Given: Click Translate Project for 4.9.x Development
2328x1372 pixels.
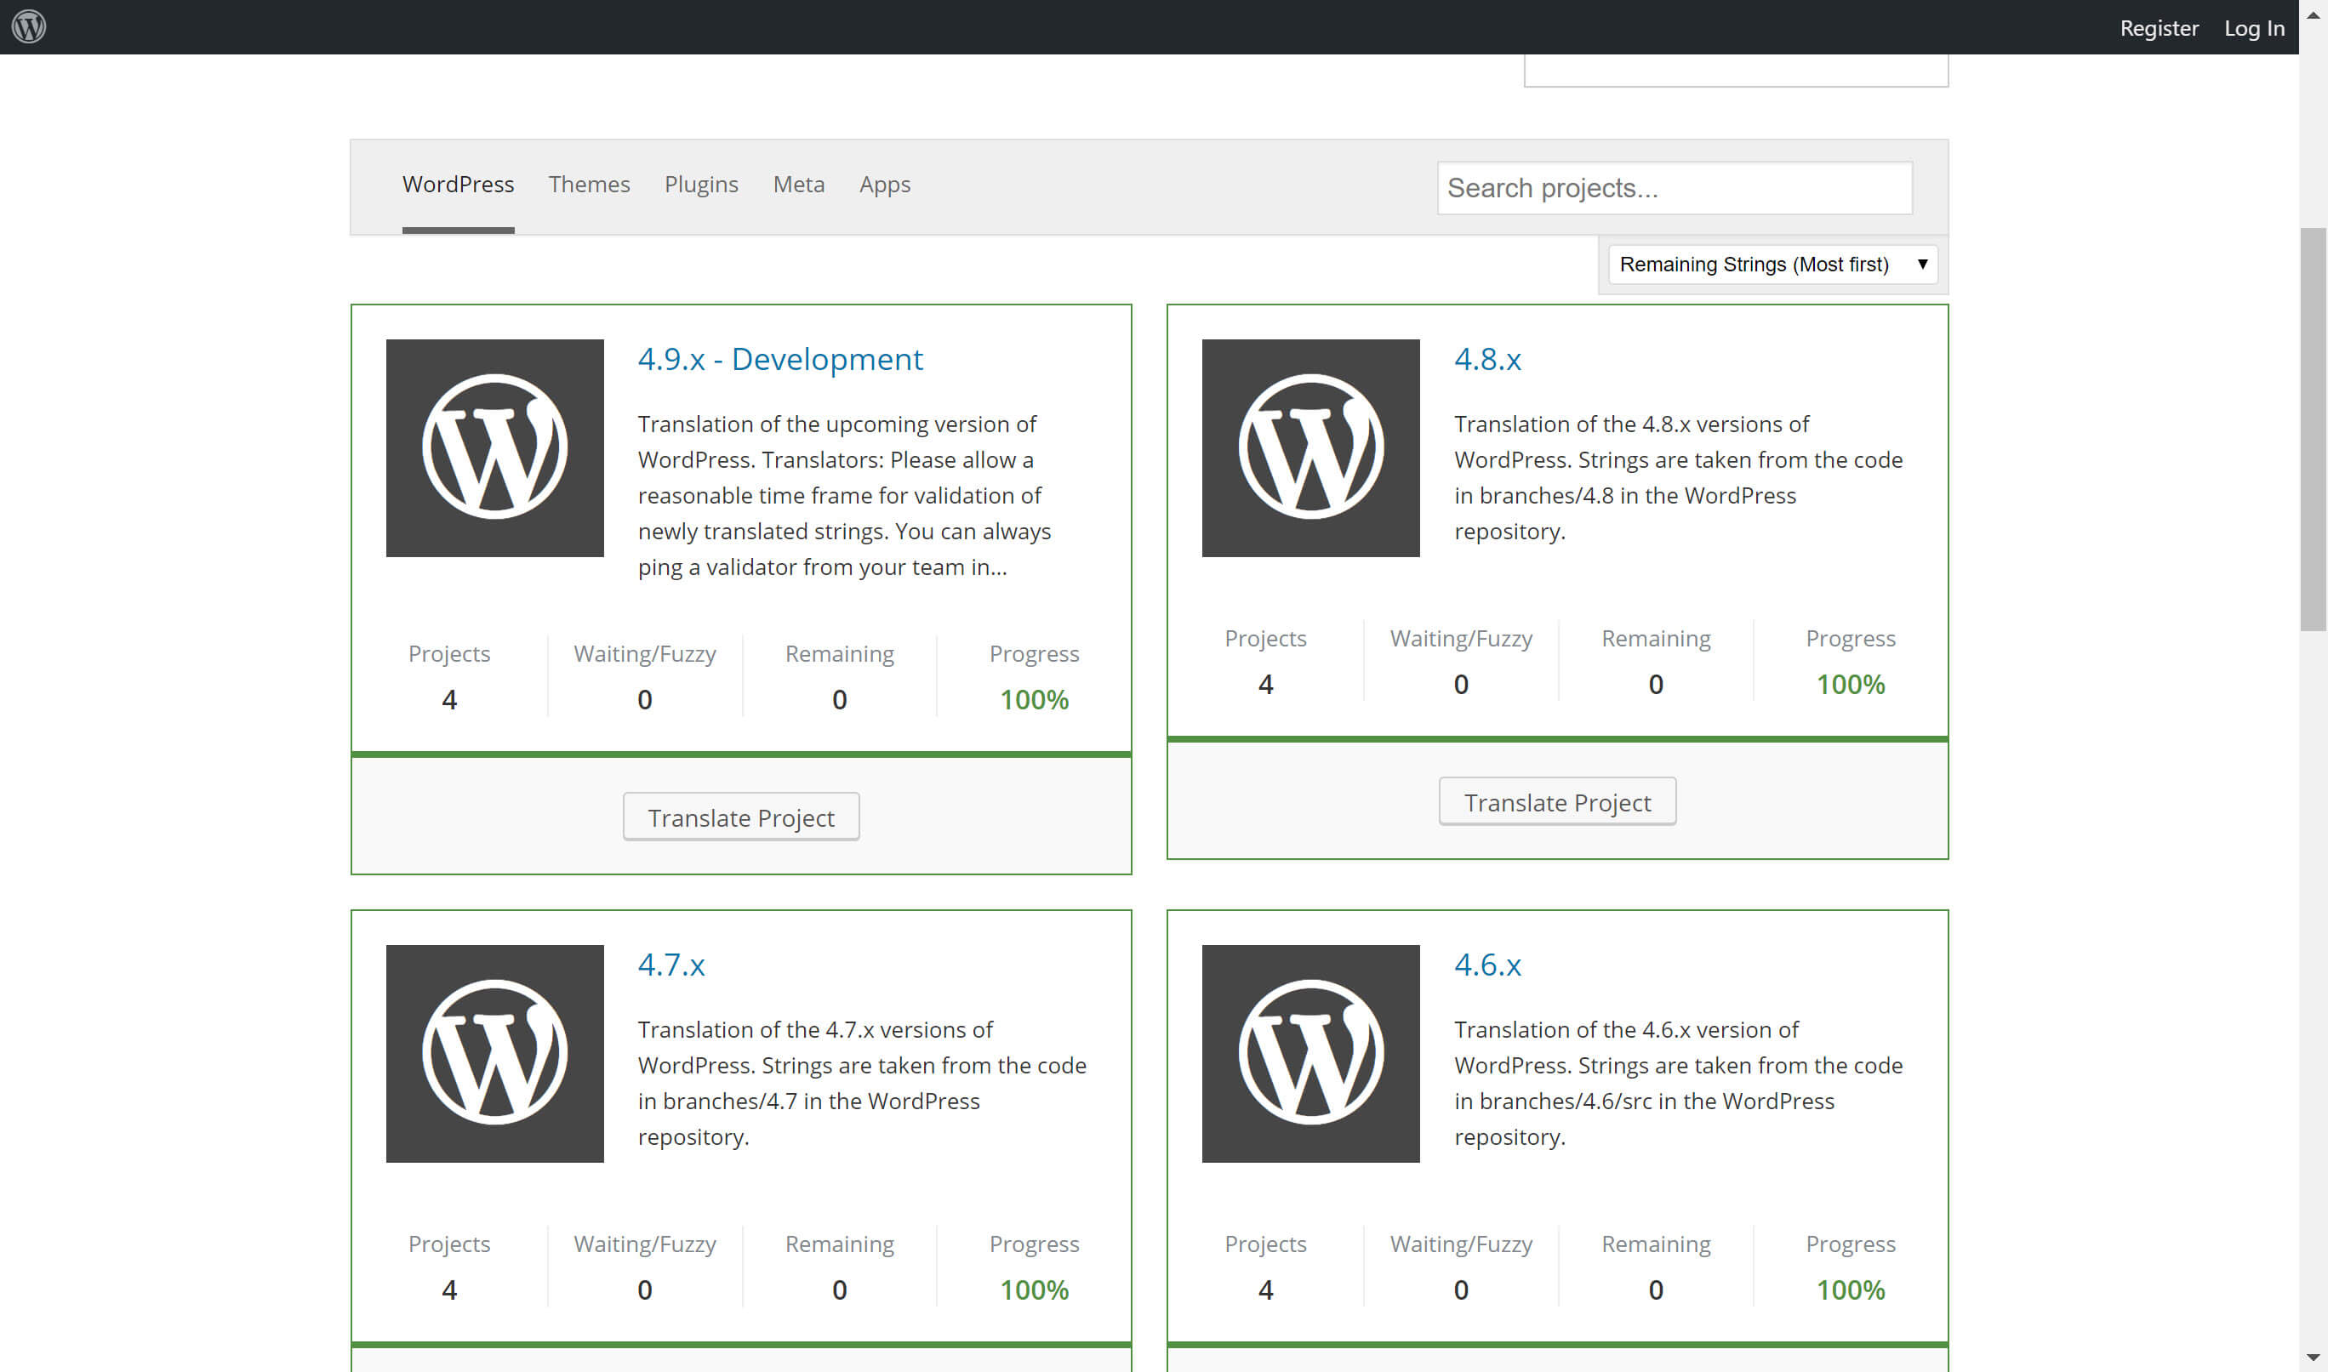Looking at the screenshot, I should pyautogui.click(x=740, y=817).
